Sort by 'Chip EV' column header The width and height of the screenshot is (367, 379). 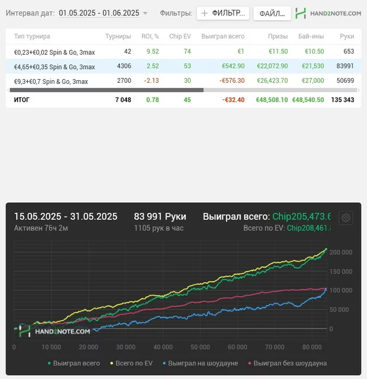click(x=180, y=36)
